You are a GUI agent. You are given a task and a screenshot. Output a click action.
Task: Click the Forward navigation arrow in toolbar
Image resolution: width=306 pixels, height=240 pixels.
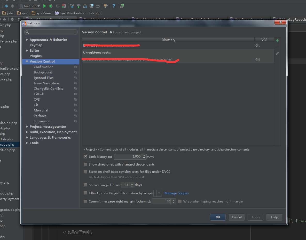12,6
